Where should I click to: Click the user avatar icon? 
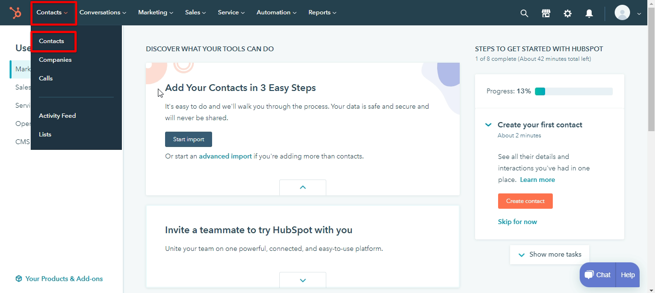pos(622,13)
